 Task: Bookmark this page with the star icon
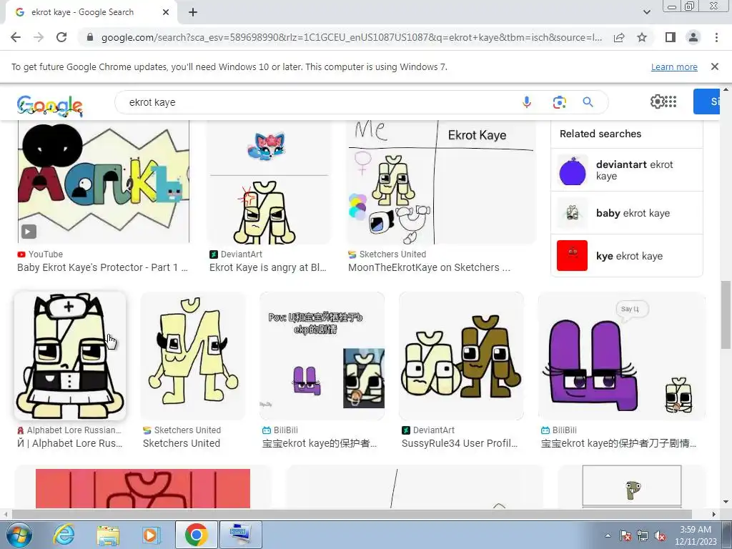point(642,37)
